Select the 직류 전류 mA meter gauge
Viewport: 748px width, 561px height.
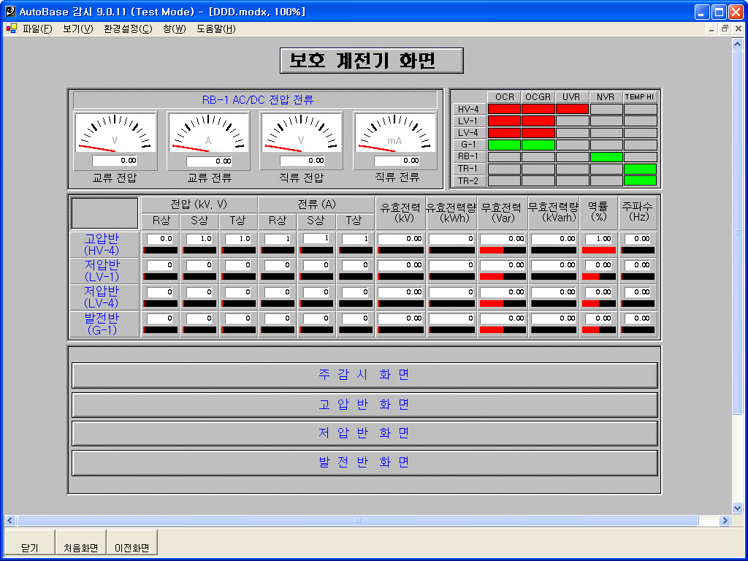395,133
